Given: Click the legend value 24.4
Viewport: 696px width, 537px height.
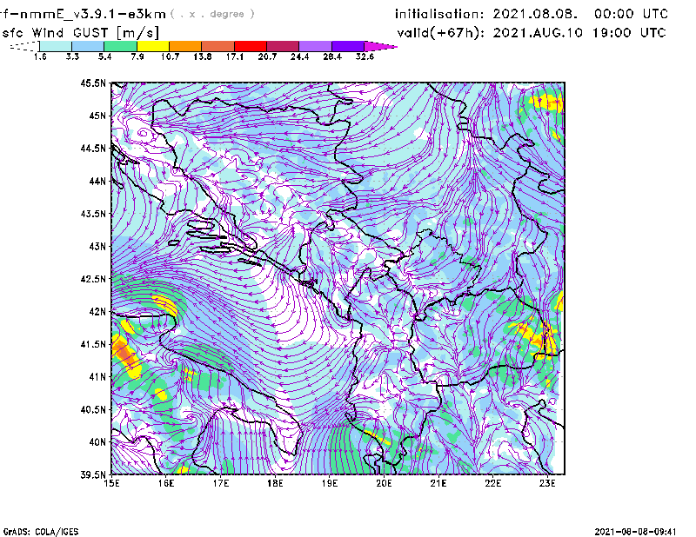Looking at the screenshot, I should click(x=299, y=56).
